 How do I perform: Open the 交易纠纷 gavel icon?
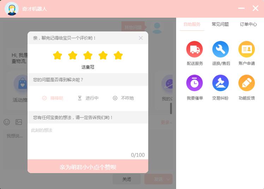[x=221, y=83]
